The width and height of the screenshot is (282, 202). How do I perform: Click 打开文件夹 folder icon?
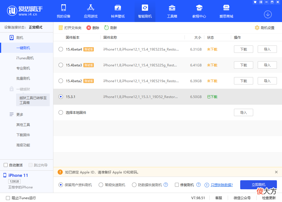pos(60,28)
